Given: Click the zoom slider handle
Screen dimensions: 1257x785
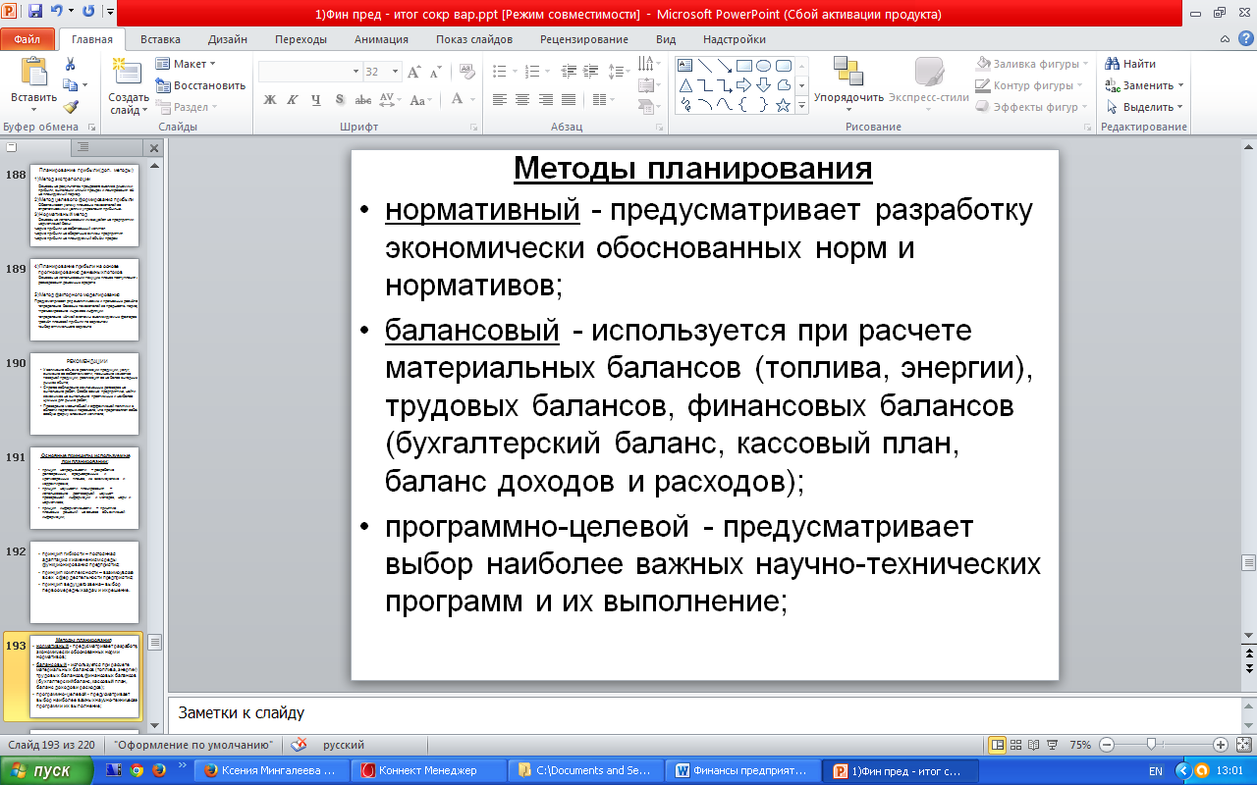Looking at the screenshot, I should 1150,745.
